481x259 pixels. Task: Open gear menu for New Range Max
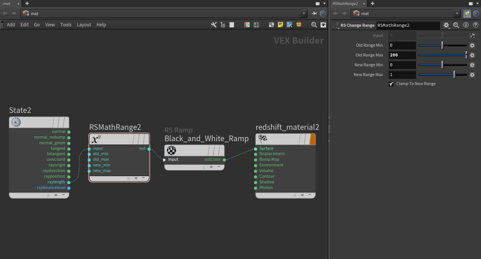point(472,75)
